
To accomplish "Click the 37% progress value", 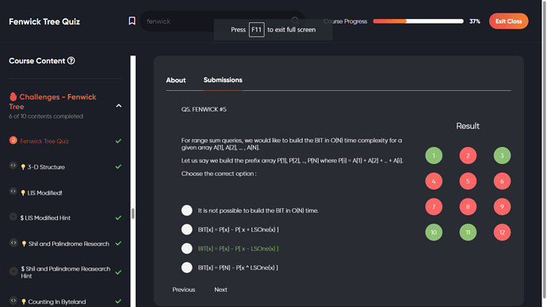I will pos(474,21).
